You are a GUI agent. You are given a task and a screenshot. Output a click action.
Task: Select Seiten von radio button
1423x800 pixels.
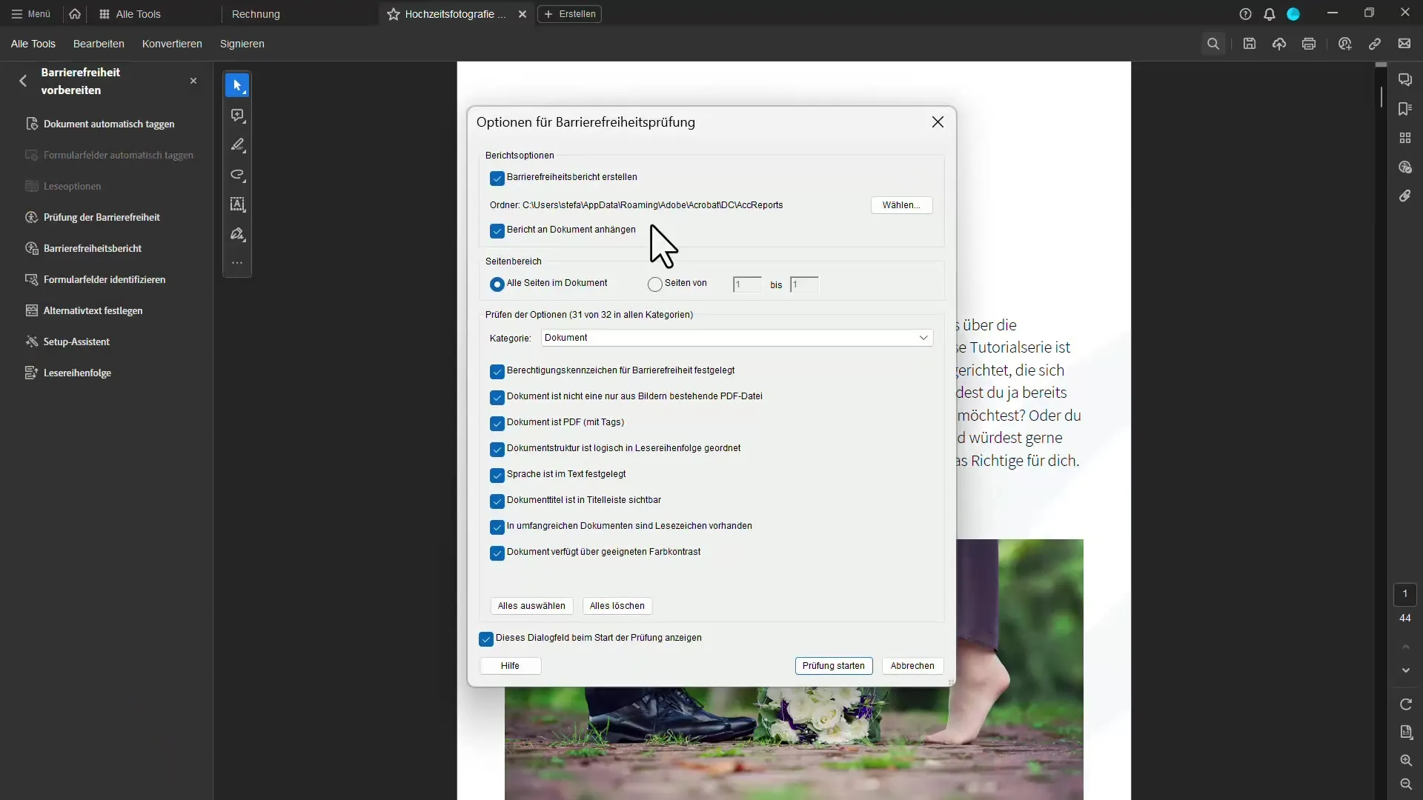655,284
